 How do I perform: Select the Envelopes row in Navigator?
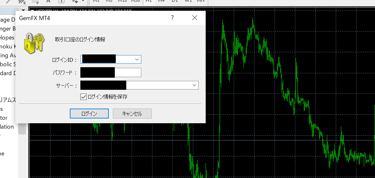[x=8, y=38]
